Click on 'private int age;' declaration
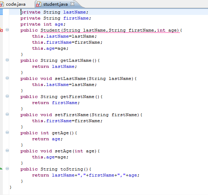This screenshot has width=208, height=195. (43, 24)
